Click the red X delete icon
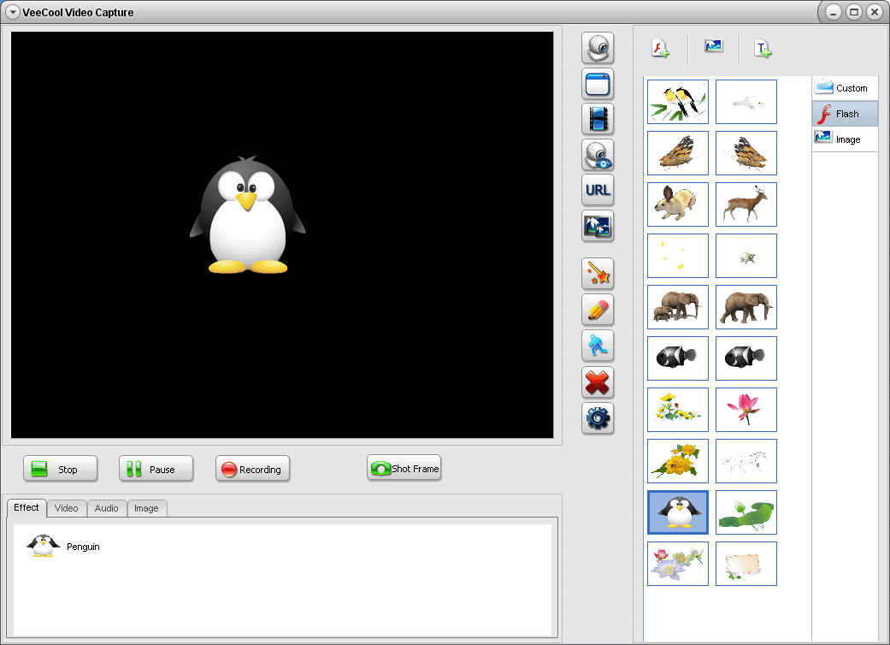890x645 pixels. coord(598,382)
